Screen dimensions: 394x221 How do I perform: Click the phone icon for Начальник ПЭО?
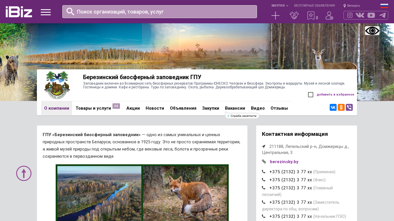pyautogui.click(x=264, y=216)
